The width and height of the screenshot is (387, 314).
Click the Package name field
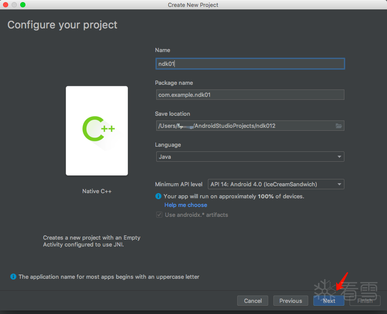250,95
